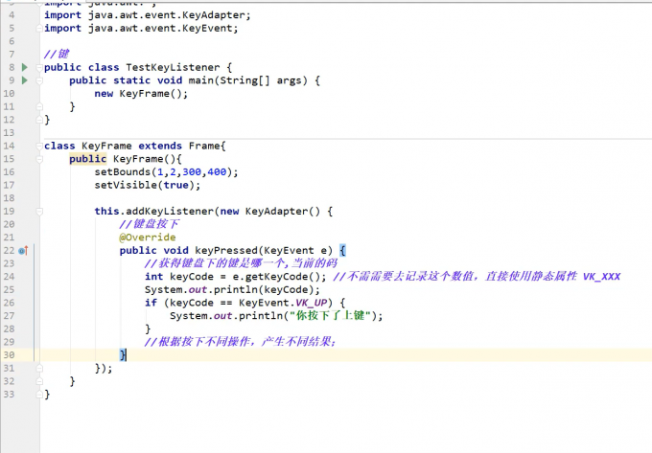Click the run icon beside class TestKeyListener
Screen dimensions: 652x453
click(x=24, y=67)
